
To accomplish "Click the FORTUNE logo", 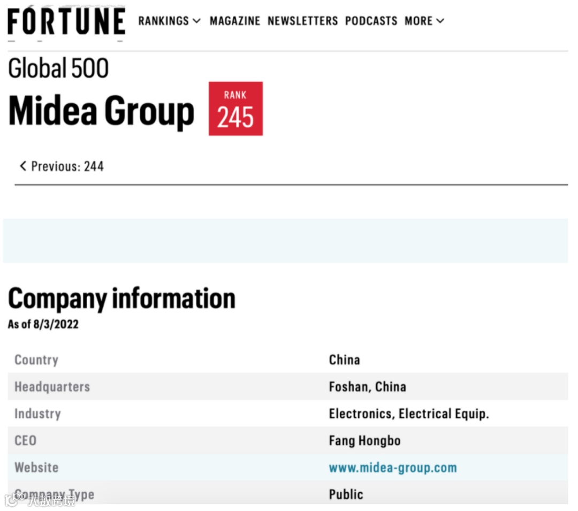I will 66,21.
